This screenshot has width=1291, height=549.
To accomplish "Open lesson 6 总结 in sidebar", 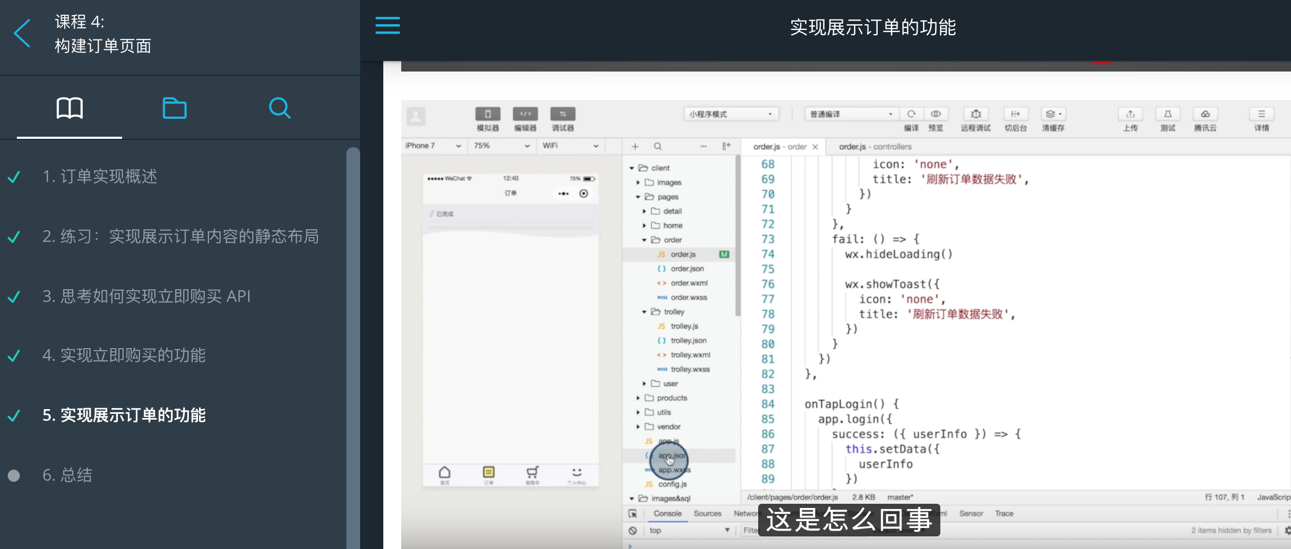I will [67, 475].
